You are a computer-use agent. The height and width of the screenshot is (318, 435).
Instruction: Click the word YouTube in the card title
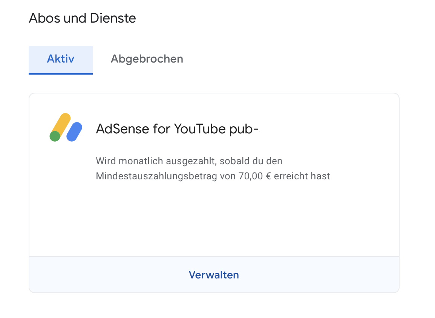(x=200, y=129)
